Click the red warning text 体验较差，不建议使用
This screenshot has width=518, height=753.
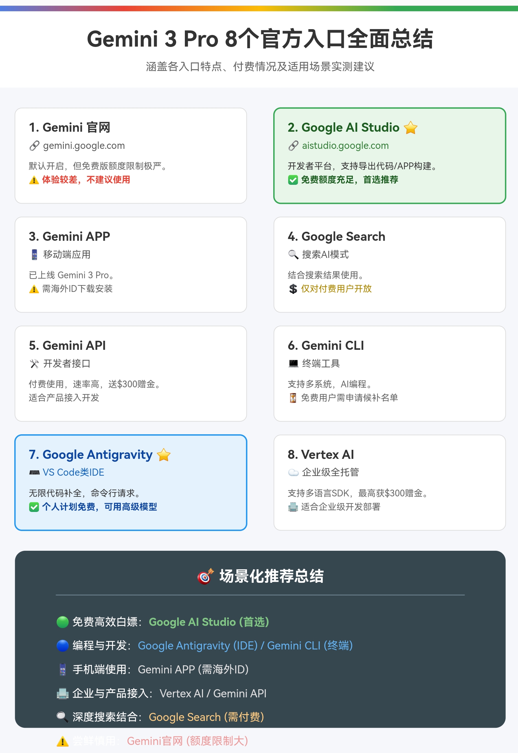click(x=86, y=180)
